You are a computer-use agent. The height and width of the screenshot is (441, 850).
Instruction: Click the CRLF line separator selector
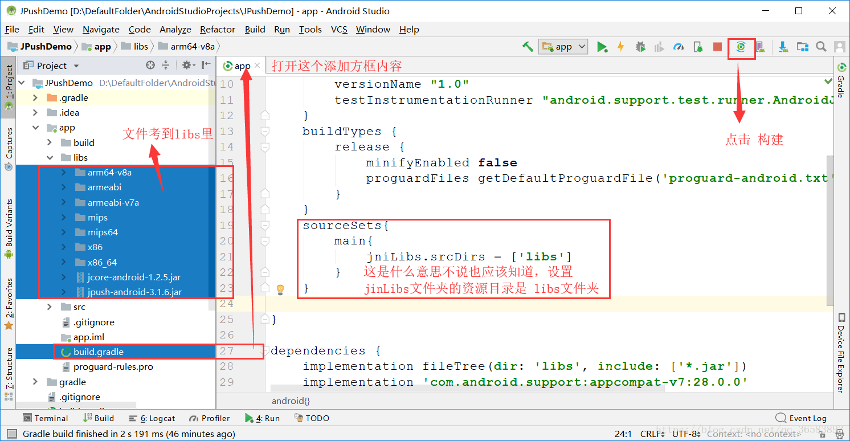tap(653, 434)
